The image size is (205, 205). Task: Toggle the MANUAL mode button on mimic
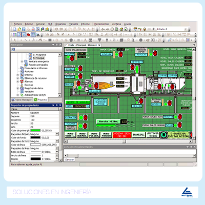coord(138,135)
